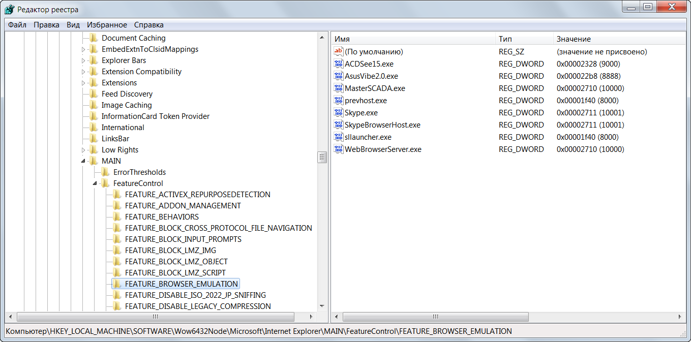The width and height of the screenshot is (691, 342).
Task: Click the AsusVibe2.0.exe DWORD value icon
Action: click(x=339, y=76)
